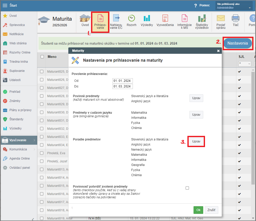This screenshot has height=221, width=256.
Task: Toggle Povinnosť potvrdiť zvolené predmety checkbox
Action: [x=187, y=188]
